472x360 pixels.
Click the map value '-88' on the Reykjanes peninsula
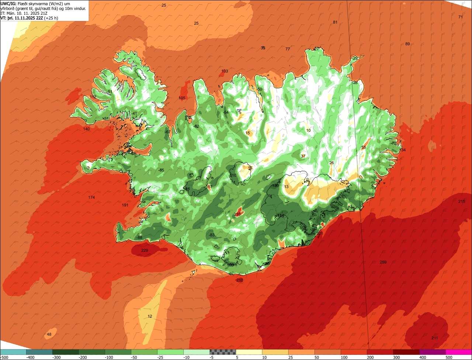(x=139, y=237)
